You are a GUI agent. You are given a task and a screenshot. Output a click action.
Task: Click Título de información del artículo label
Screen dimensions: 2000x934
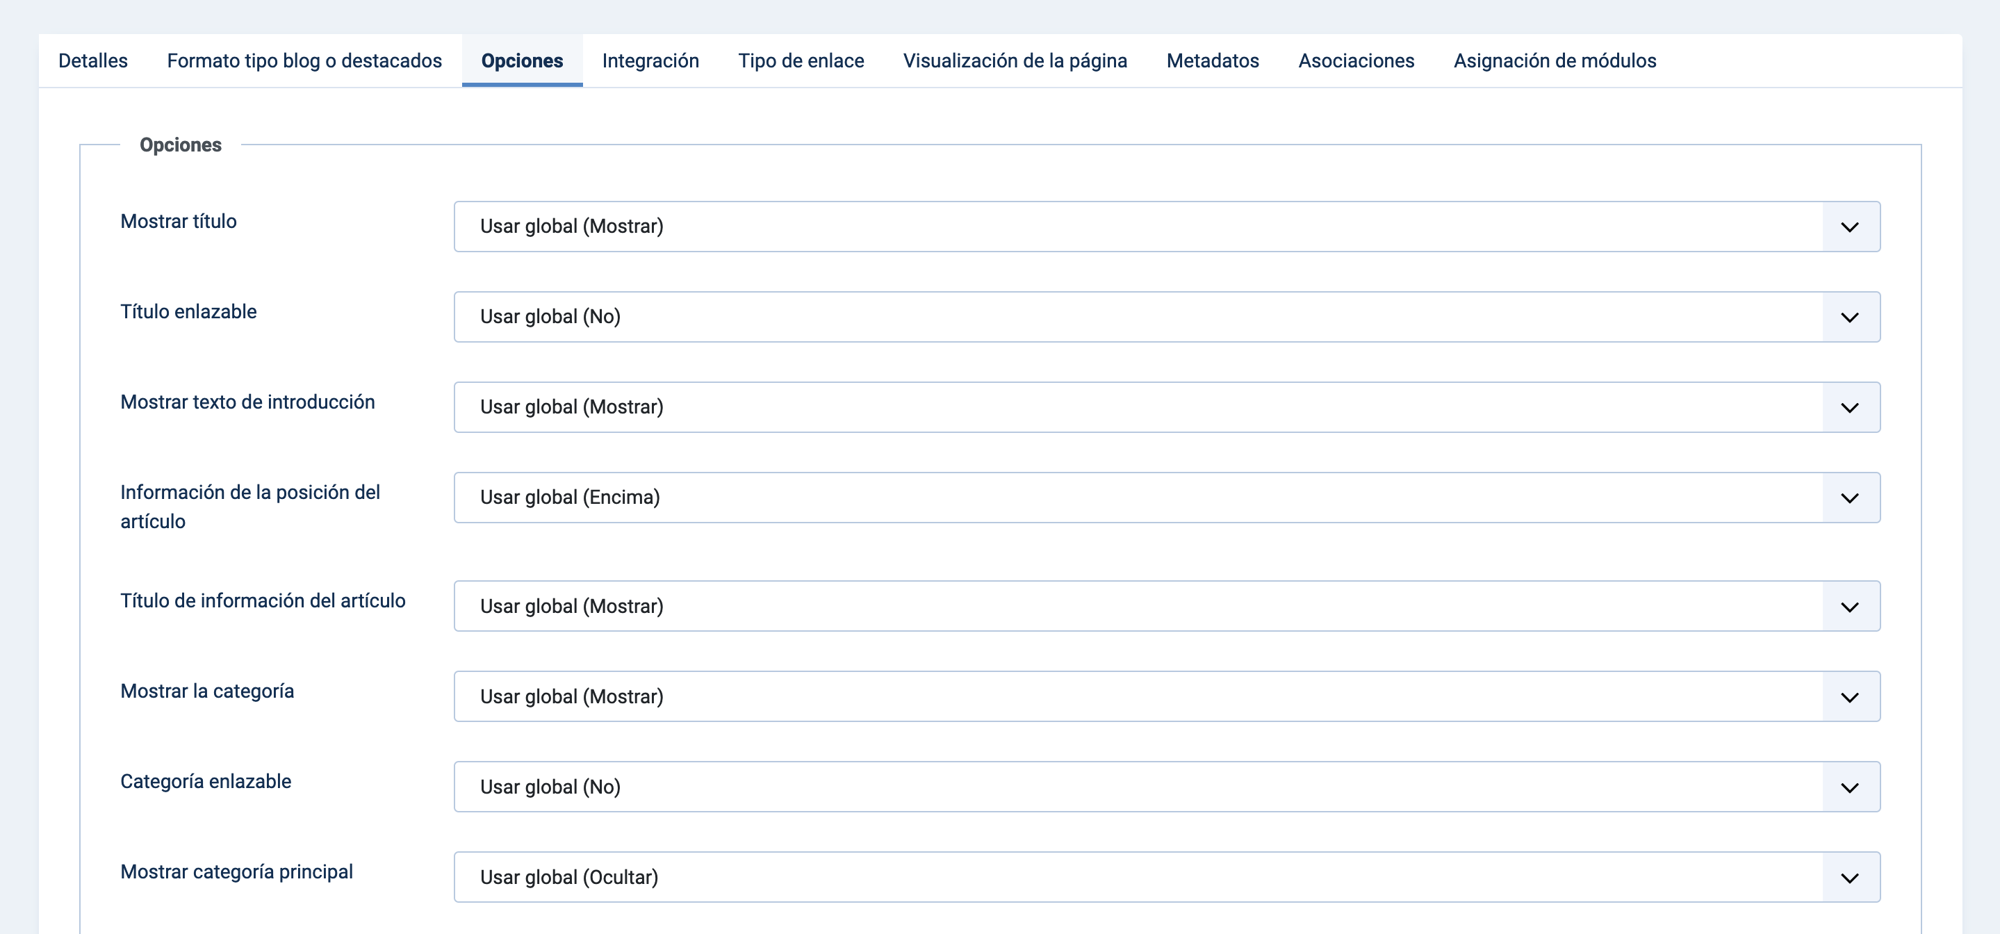tap(263, 601)
